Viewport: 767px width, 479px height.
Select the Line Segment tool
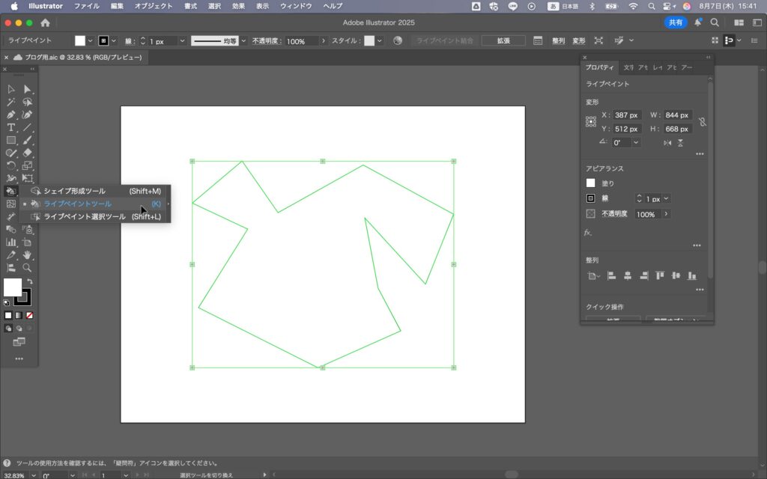[27, 127]
